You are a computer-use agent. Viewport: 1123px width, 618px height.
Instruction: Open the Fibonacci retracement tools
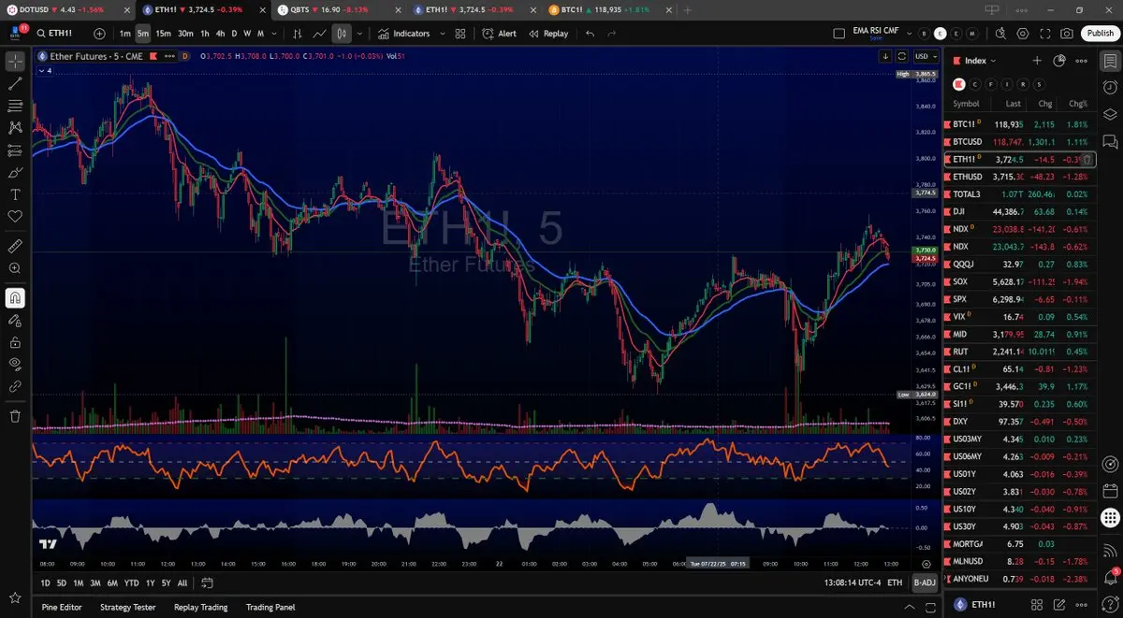click(15, 106)
